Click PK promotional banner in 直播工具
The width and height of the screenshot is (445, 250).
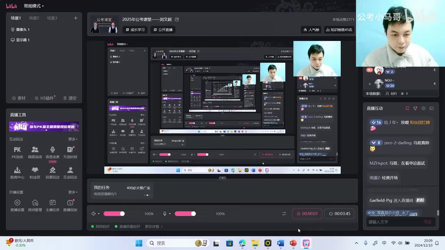click(x=44, y=126)
